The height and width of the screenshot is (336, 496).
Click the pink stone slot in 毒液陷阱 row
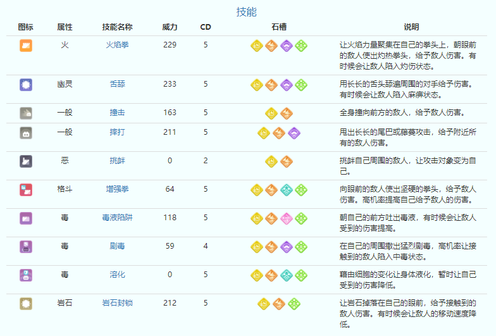286,218
